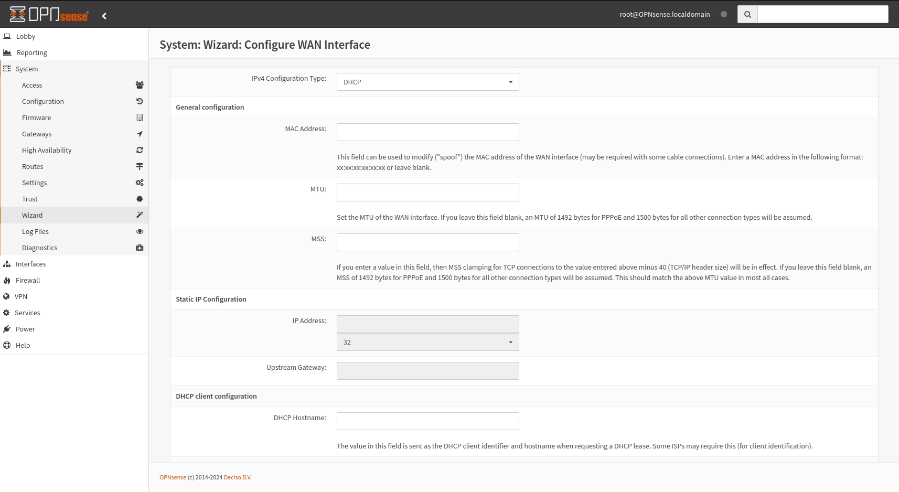Click into the DHCP Hostname field
Image resolution: width=899 pixels, height=492 pixels.
coord(427,421)
